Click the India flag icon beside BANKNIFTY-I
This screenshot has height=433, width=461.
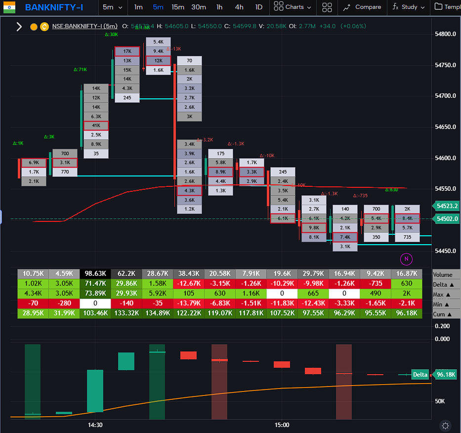click(9, 7)
